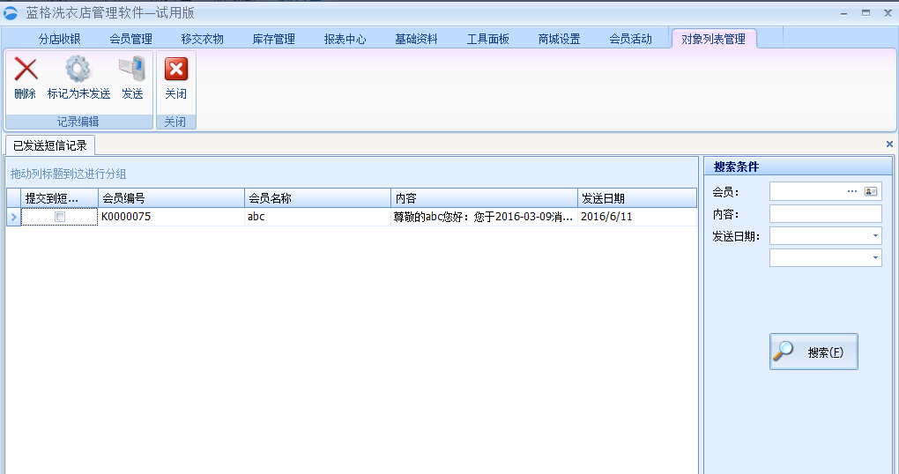The image size is (899, 474).
Task: Select the 对象列表管理 tab
Action: (714, 39)
